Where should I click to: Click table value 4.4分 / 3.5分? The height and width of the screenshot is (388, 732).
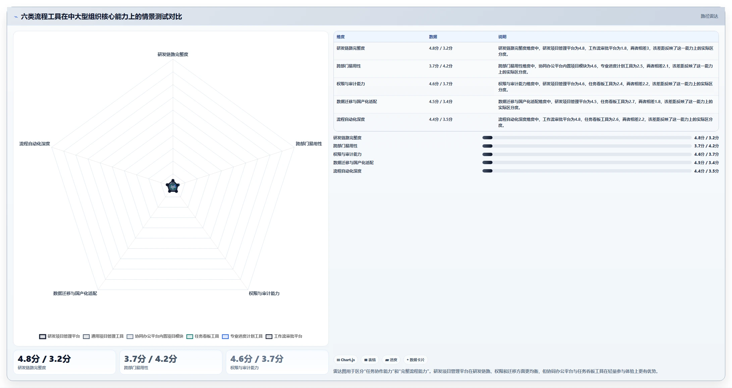[440, 119]
